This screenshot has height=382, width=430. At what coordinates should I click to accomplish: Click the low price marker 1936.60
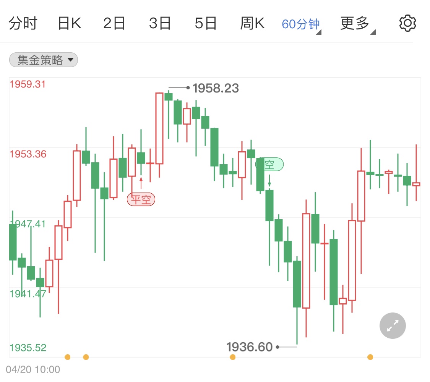coord(249,347)
